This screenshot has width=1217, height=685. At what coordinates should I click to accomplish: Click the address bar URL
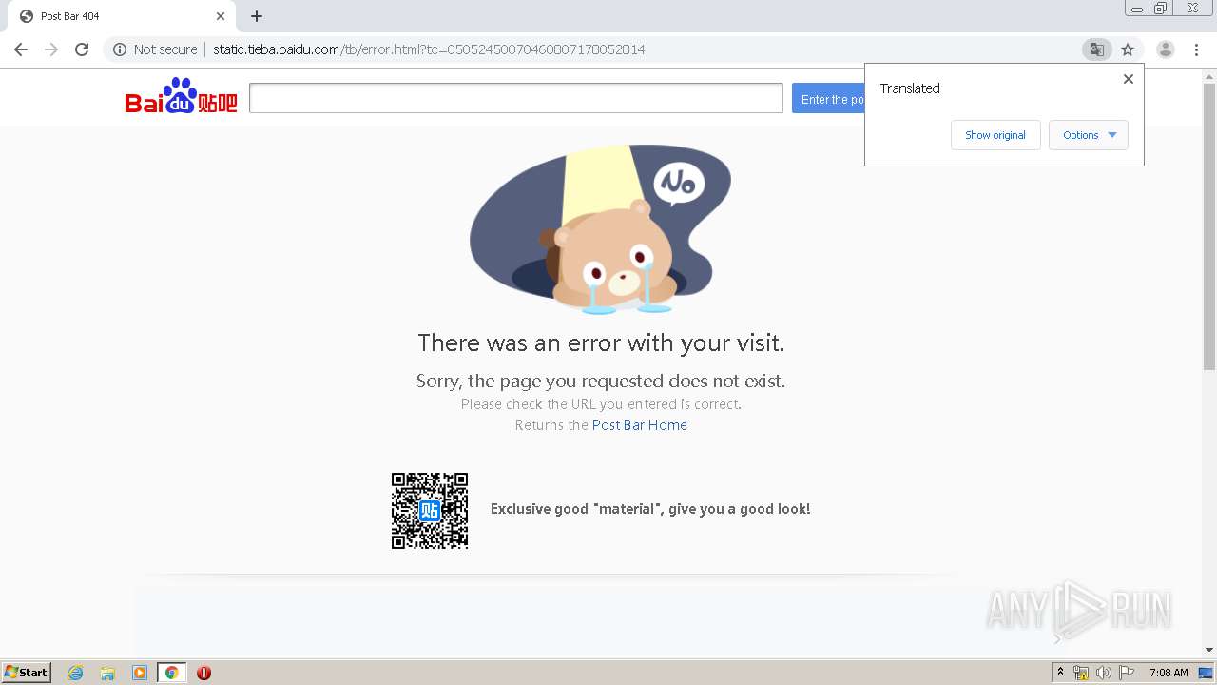tap(429, 49)
